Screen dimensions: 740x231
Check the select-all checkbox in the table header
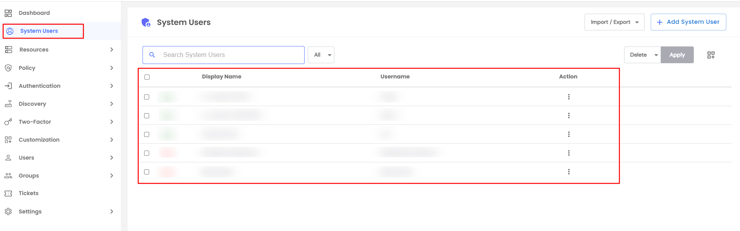tap(147, 77)
